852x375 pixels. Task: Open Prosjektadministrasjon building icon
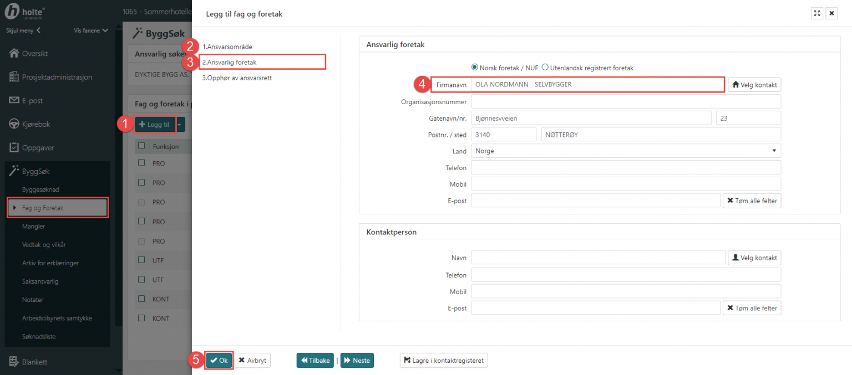click(14, 77)
